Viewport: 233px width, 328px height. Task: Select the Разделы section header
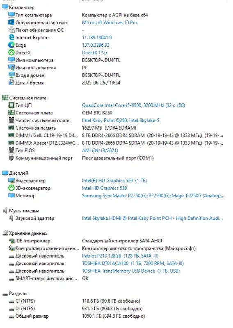pyautogui.click(x=18, y=294)
